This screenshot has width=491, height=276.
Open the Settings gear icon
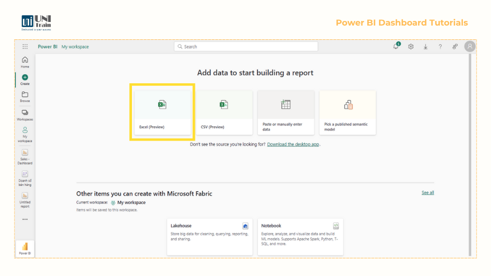click(x=411, y=47)
